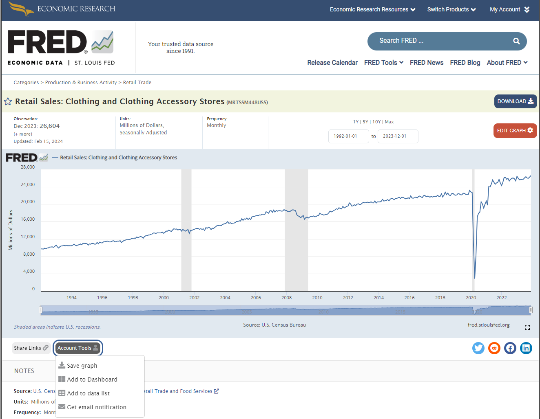Share the graph on Twitter
The width and height of the screenshot is (540, 419).
click(x=478, y=348)
